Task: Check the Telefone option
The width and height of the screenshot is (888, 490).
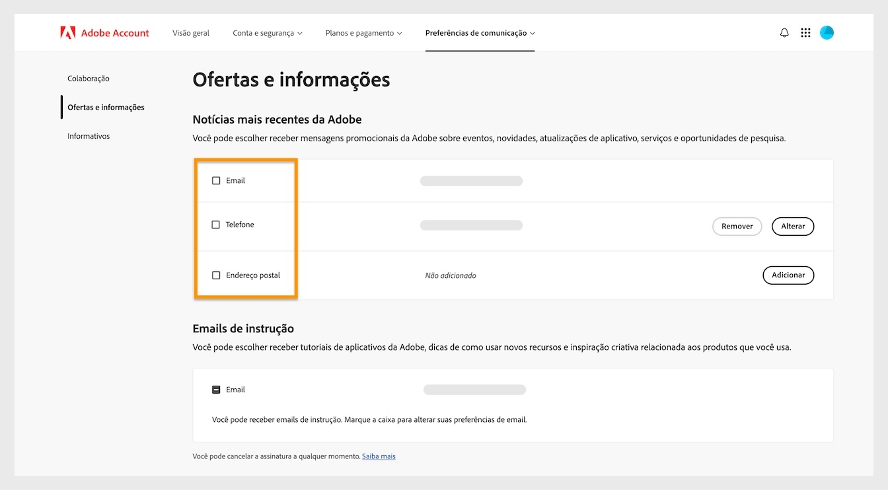Action: (x=216, y=225)
